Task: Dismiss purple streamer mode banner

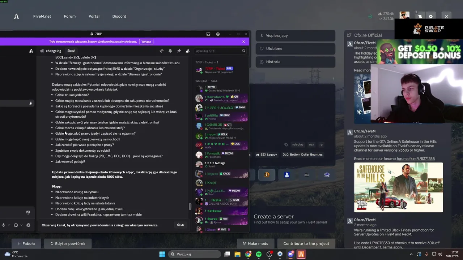Action: (x=243, y=42)
